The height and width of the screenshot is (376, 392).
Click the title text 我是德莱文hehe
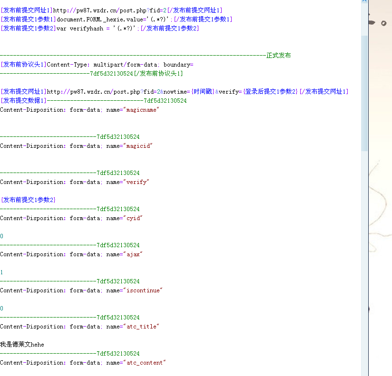tap(22, 345)
